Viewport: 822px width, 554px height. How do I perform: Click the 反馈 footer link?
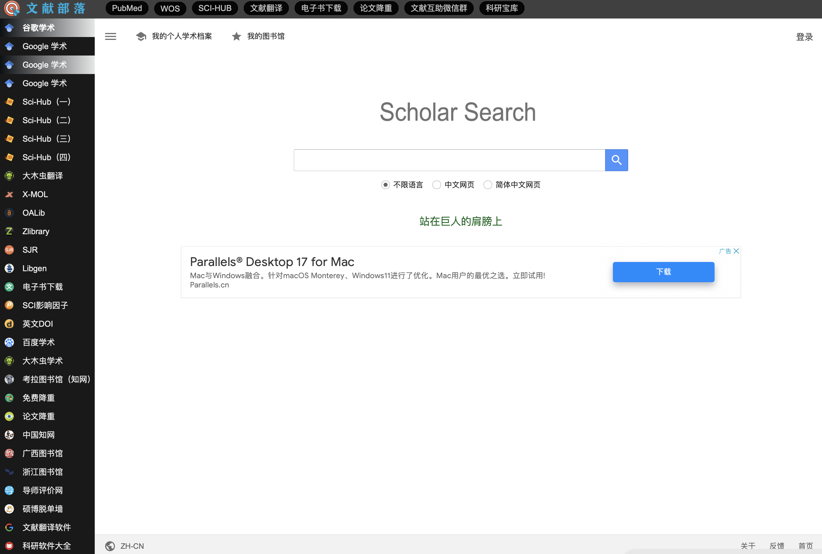tap(777, 546)
